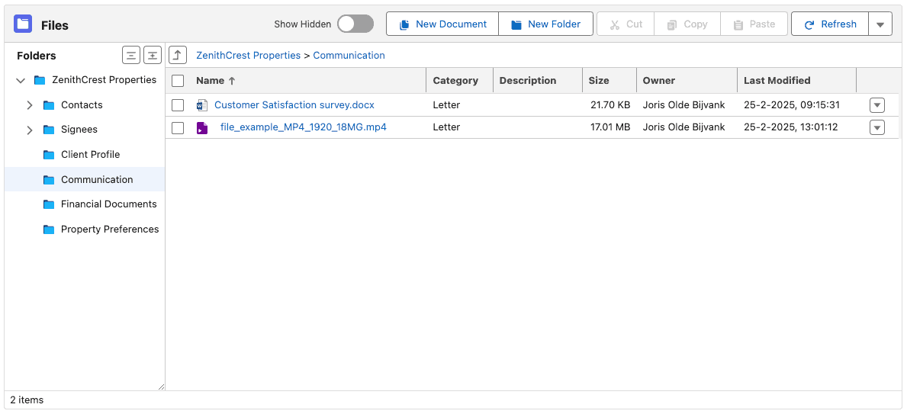The image size is (907, 414).
Task: Select checkbox for file_example_MP4_1920_18MG.mp4
Action: coord(178,127)
